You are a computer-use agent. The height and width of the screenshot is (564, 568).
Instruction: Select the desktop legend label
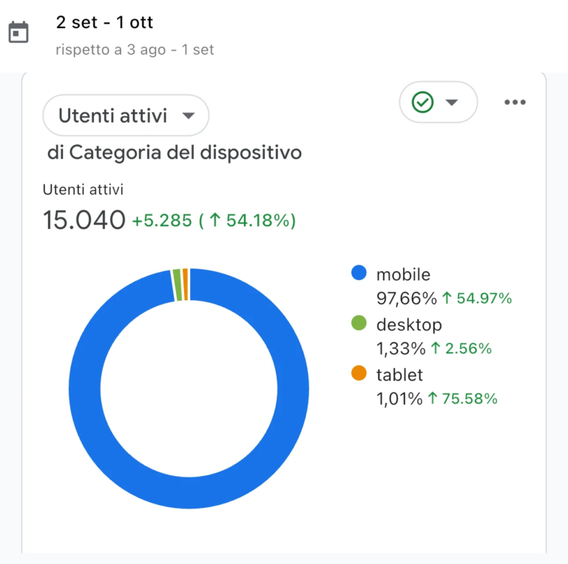click(x=409, y=325)
